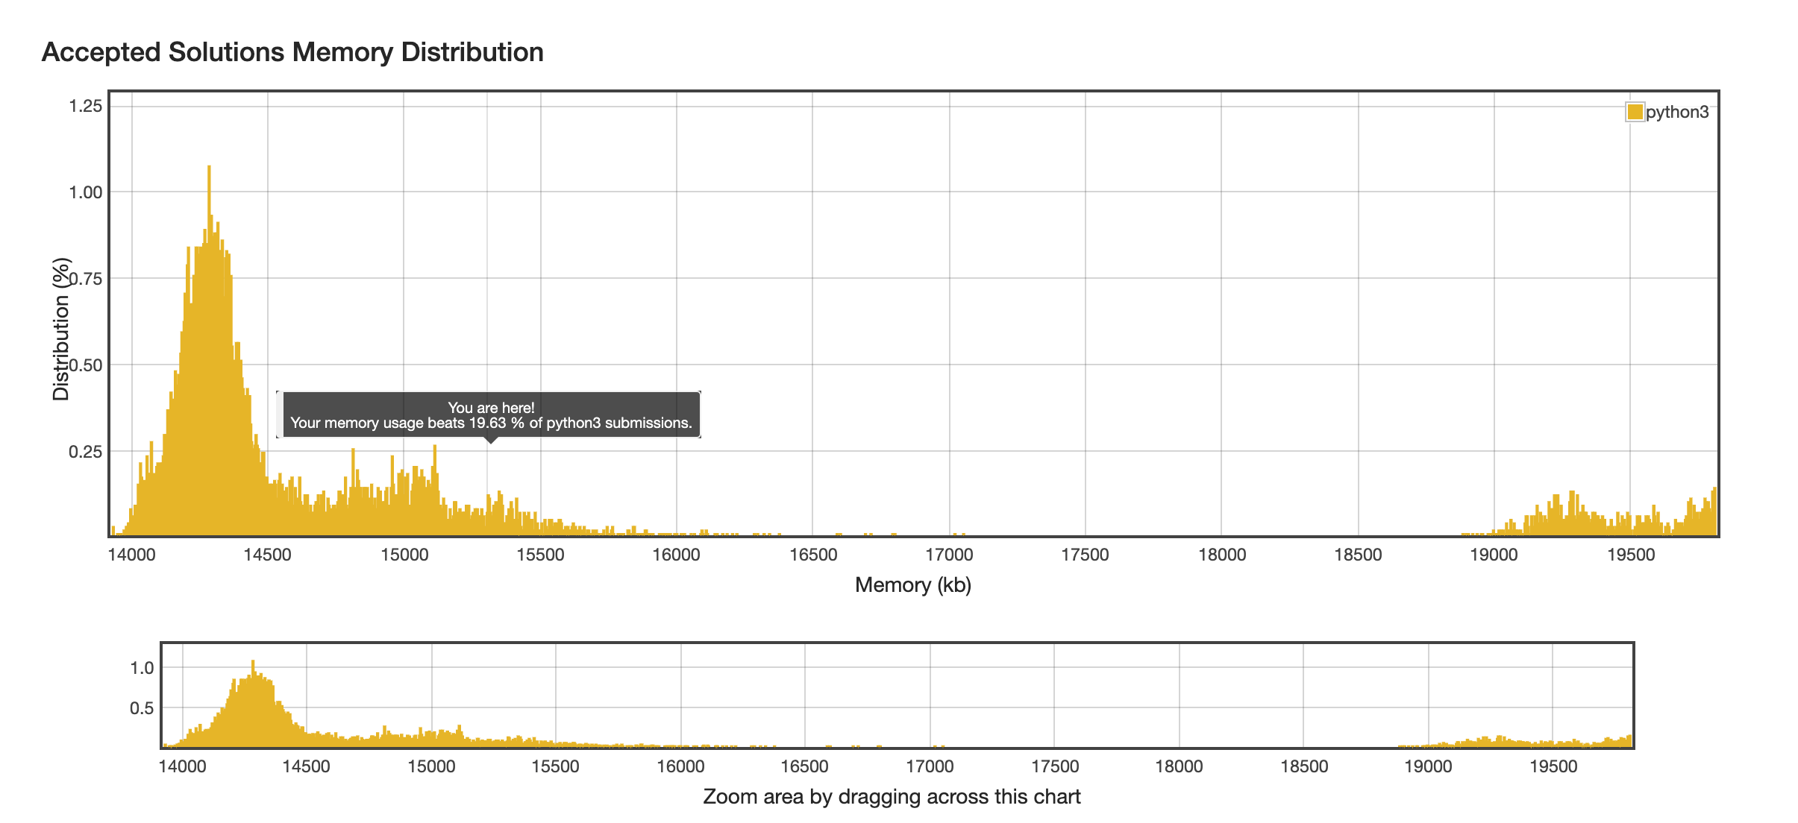Click the 1.25 tick on y-axis

[85, 106]
